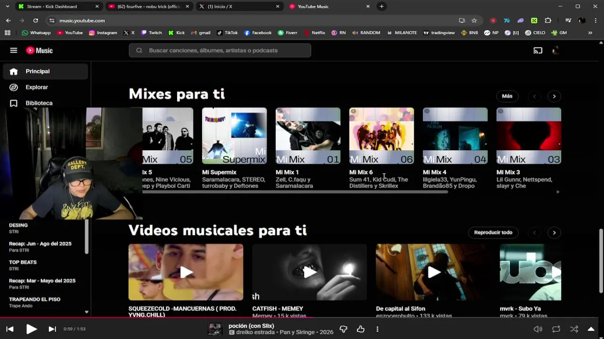This screenshot has height=339, width=604.
Task: Click sidebar playlist scroll down arrow
Action: tap(87, 312)
